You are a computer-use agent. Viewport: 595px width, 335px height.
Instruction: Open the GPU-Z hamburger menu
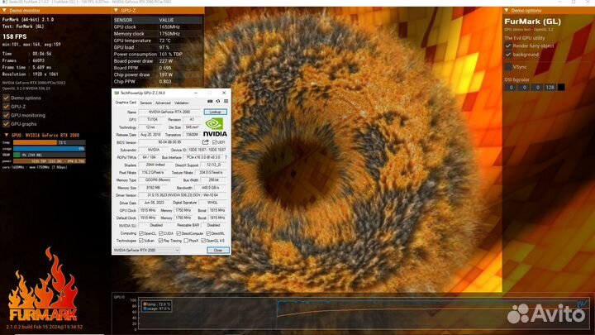pyautogui.click(x=226, y=102)
